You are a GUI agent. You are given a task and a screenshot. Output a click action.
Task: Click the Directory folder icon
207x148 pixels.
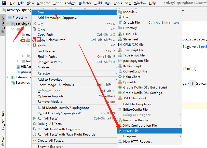120,28
